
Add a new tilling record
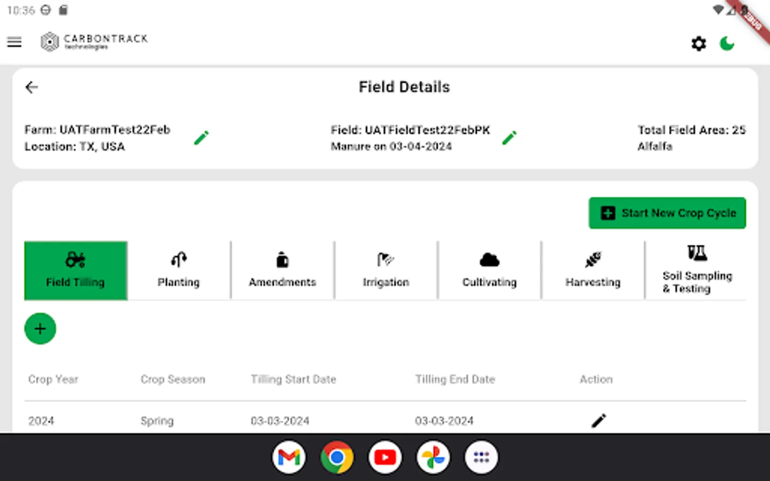[40, 329]
